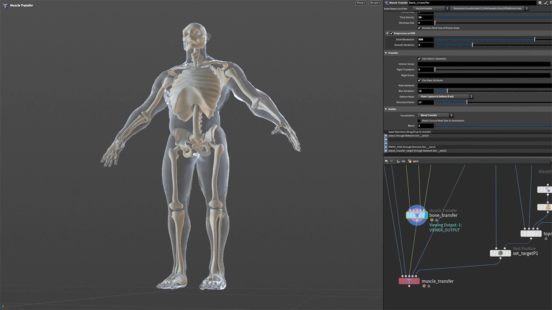Click the color1 input operator icon
This screenshot has height=310, width=552.
(x=386, y=136)
